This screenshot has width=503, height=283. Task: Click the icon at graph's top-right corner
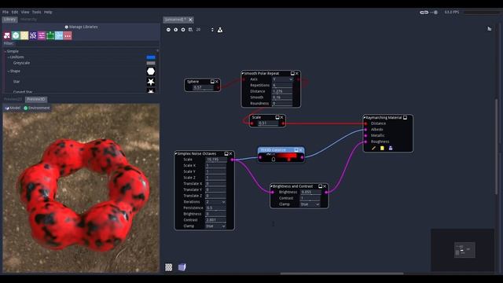pos(489,29)
